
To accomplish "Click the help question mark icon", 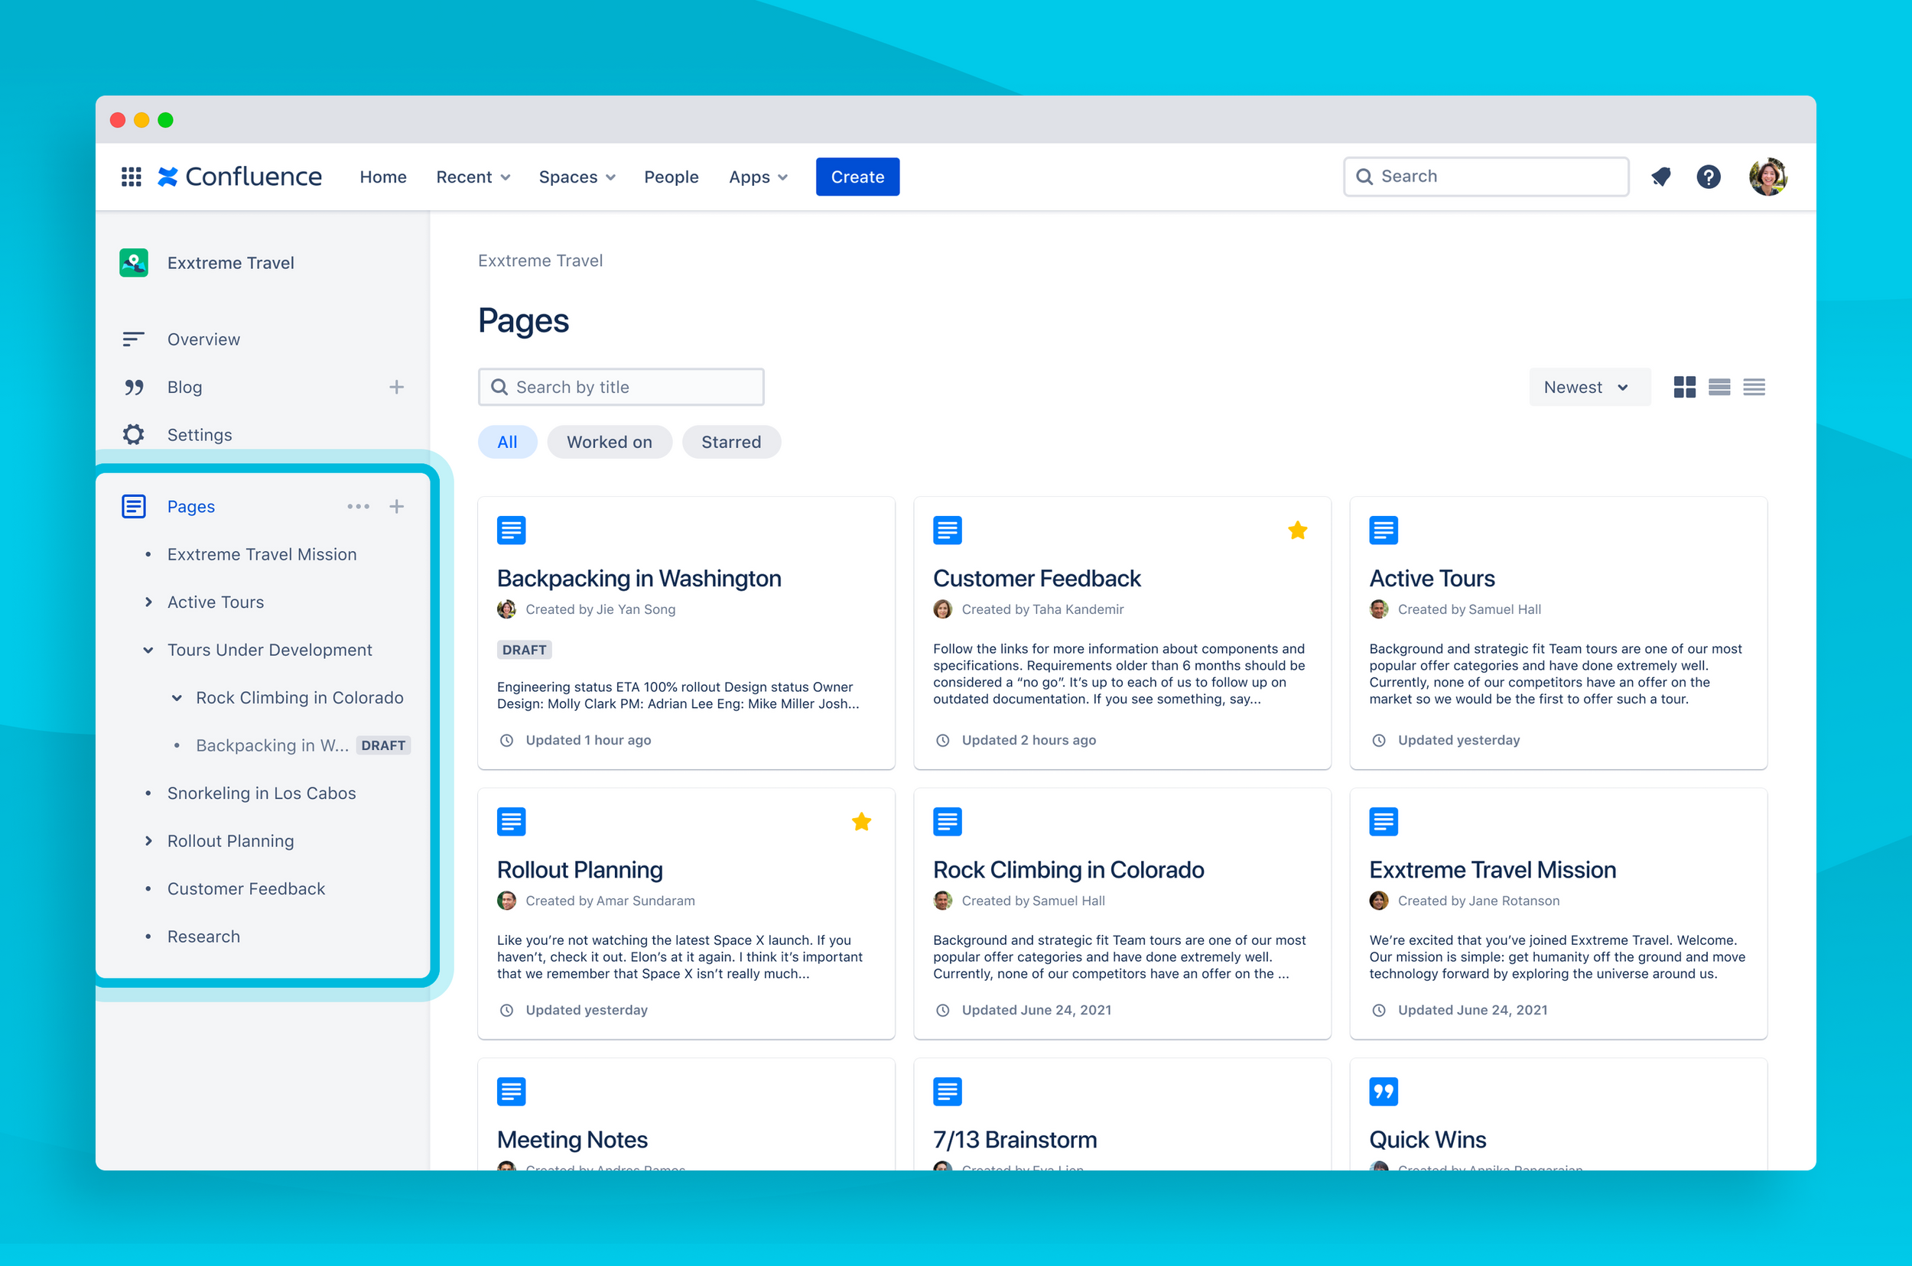I will coord(1709,177).
